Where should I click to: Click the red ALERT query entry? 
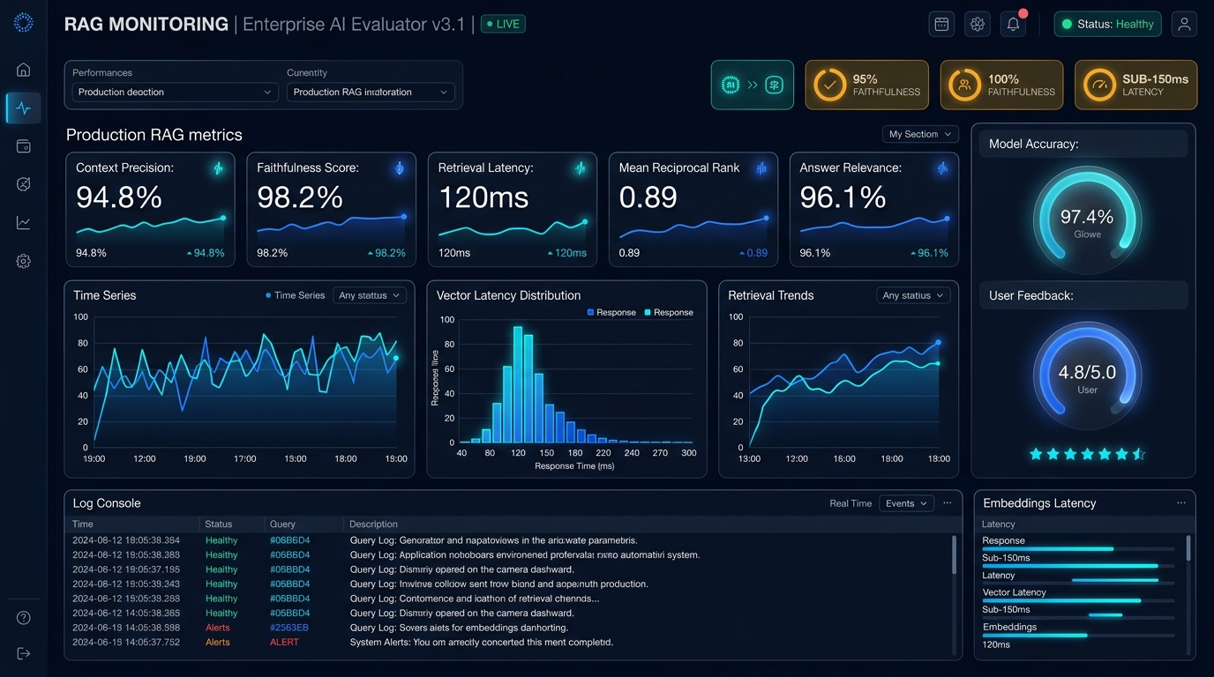tap(284, 643)
